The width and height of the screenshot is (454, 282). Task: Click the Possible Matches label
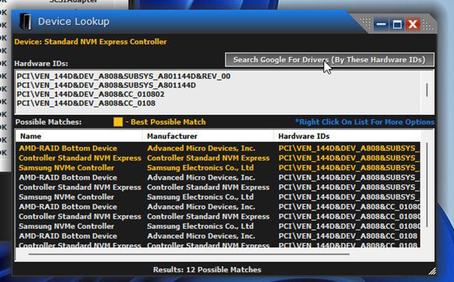point(49,122)
